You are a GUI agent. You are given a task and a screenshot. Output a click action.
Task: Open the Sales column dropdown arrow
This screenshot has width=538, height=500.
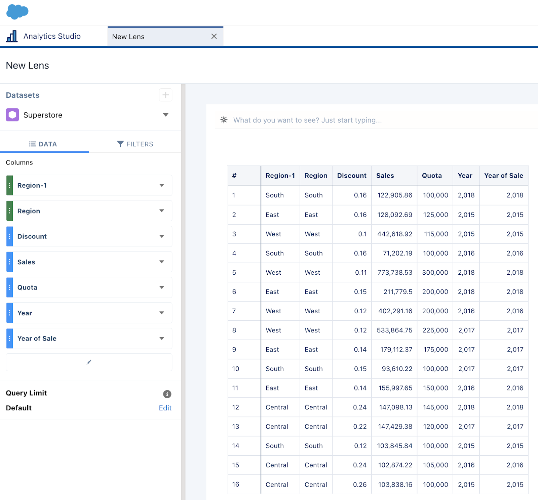pos(162,262)
